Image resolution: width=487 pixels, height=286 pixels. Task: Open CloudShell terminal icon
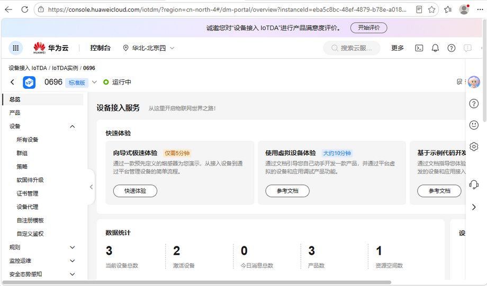419,48
